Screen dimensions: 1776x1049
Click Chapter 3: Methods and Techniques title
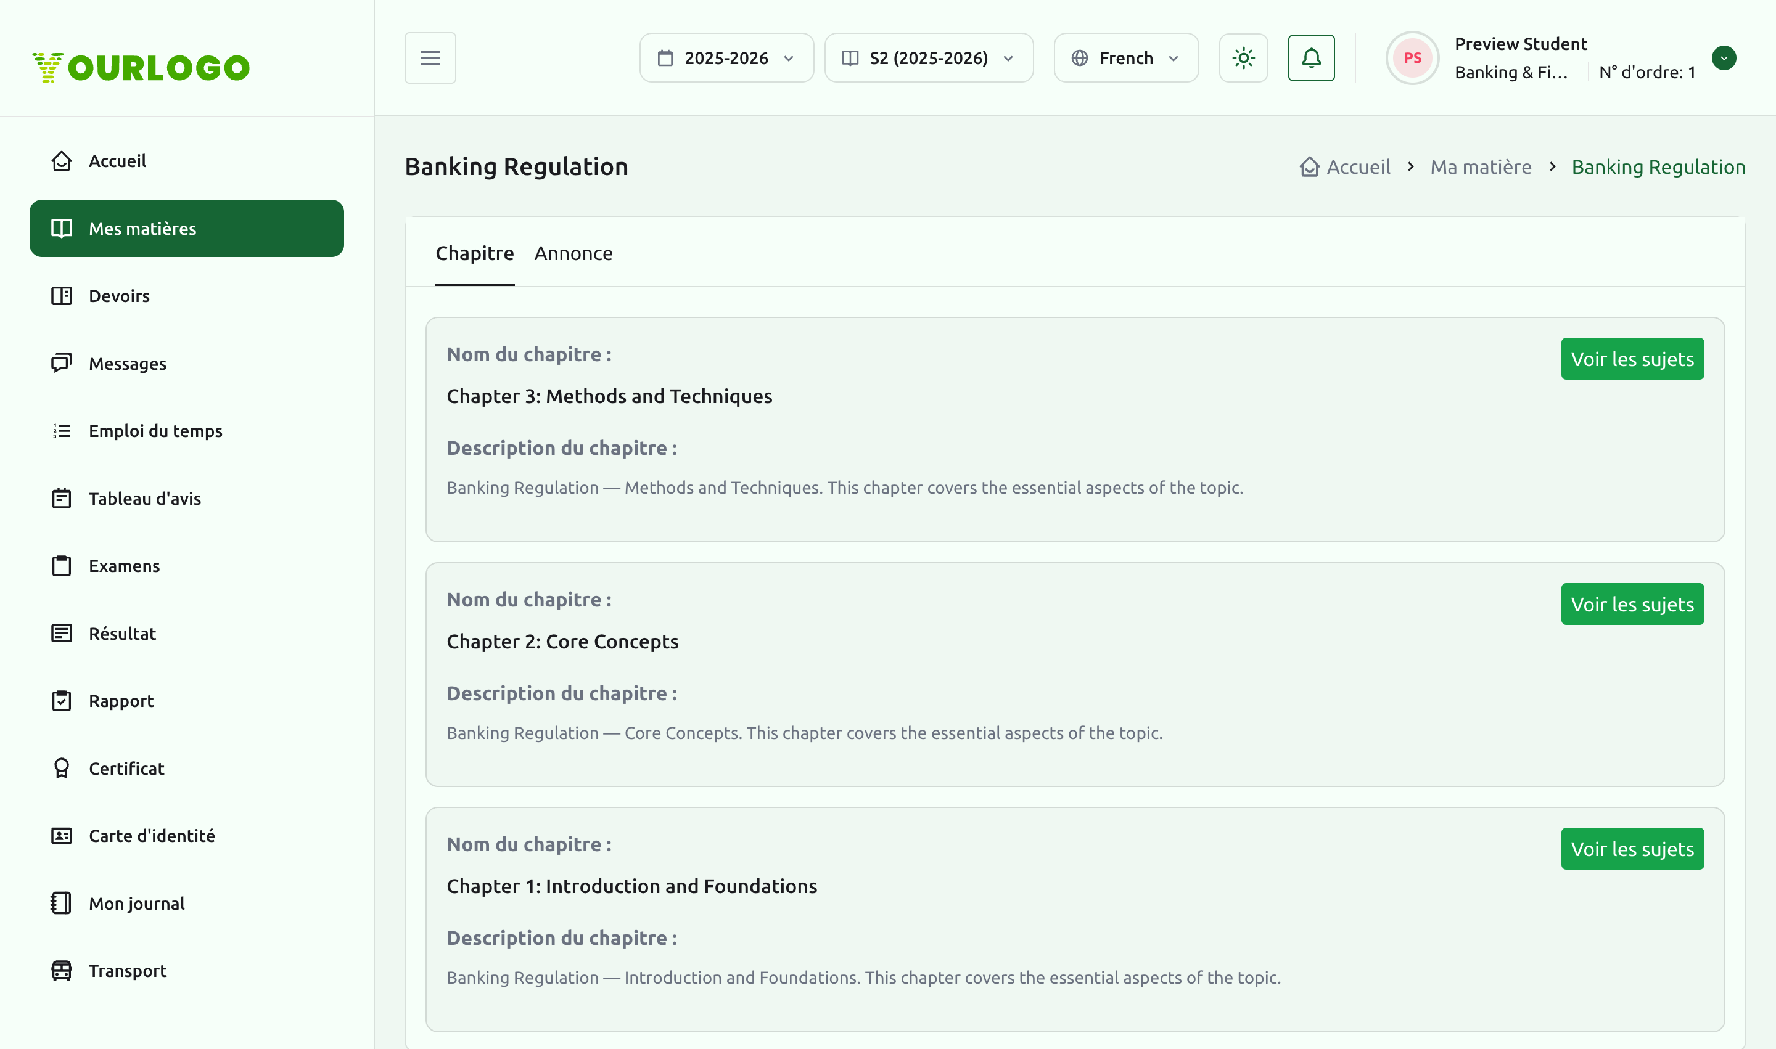609,396
